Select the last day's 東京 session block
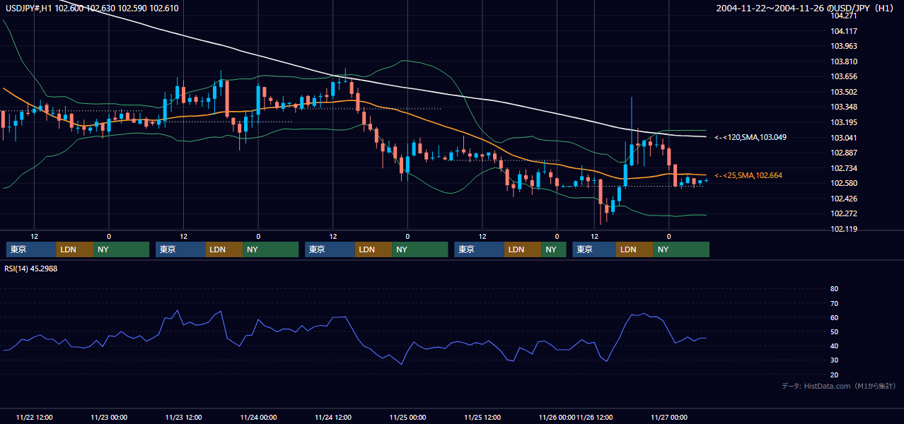Screen dimensions: 904x424 coord(594,249)
